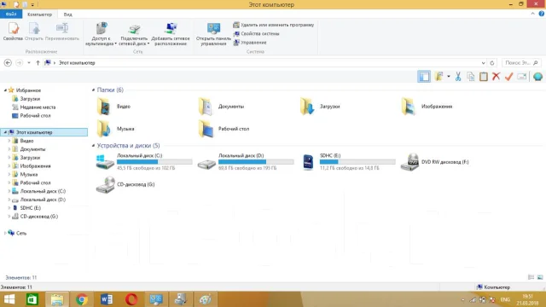Select the Видео folder icon
The height and width of the screenshot is (307, 546).
(x=104, y=107)
